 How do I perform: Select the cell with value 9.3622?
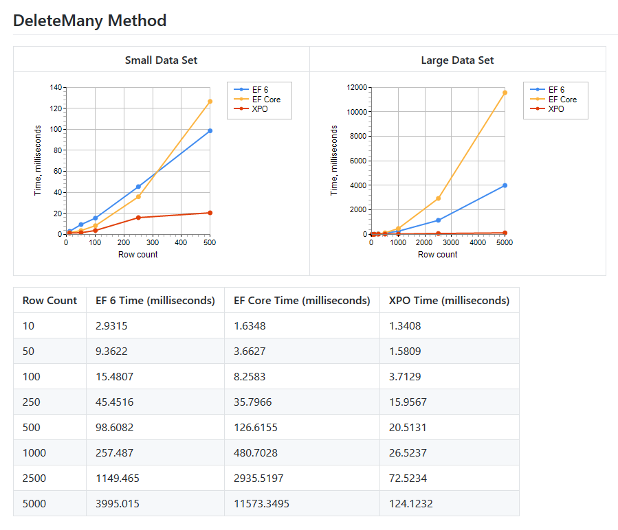point(155,352)
